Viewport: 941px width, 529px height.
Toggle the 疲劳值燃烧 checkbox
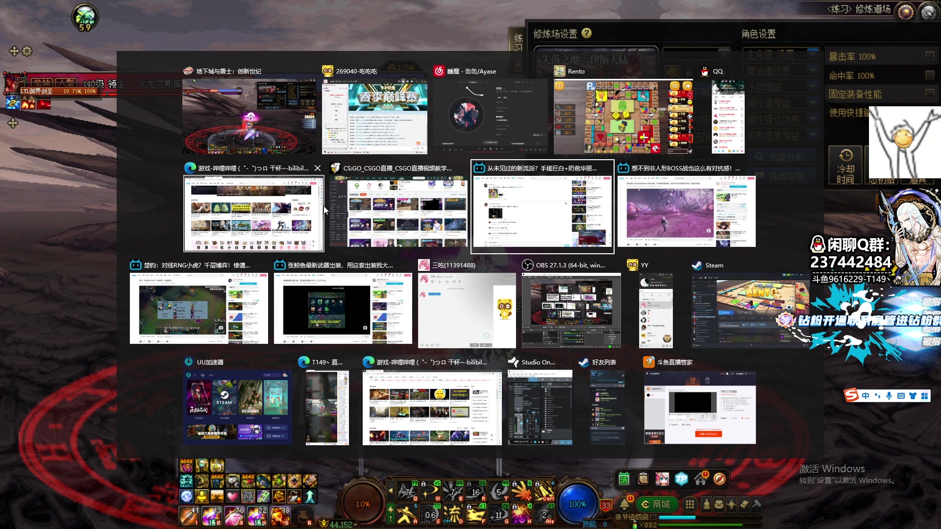pyautogui.click(x=653, y=517)
